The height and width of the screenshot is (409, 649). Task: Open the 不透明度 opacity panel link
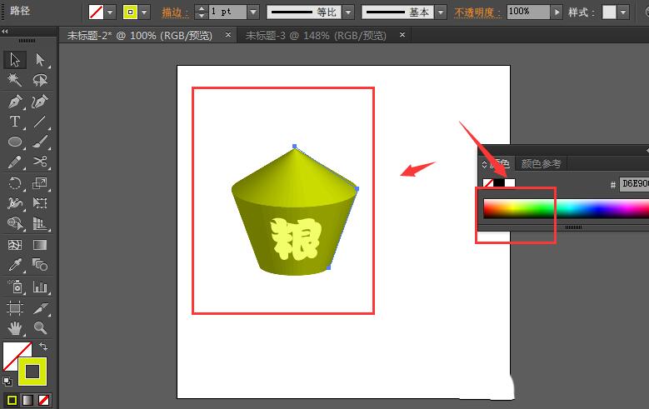(477, 12)
